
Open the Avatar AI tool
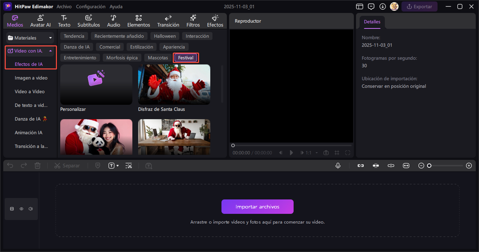coord(40,21)
